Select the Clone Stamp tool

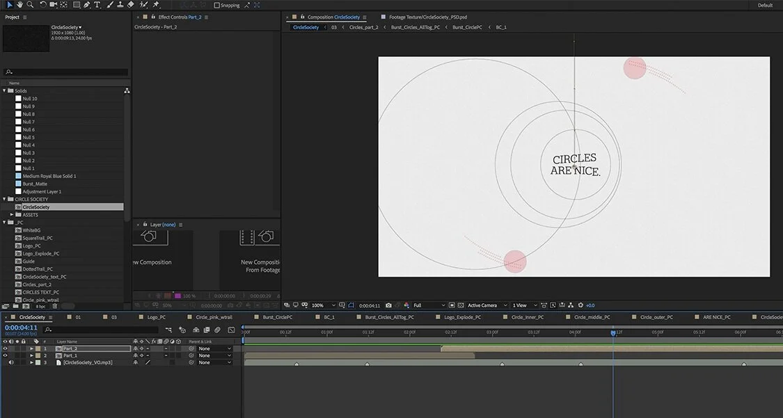coord(120,5)
